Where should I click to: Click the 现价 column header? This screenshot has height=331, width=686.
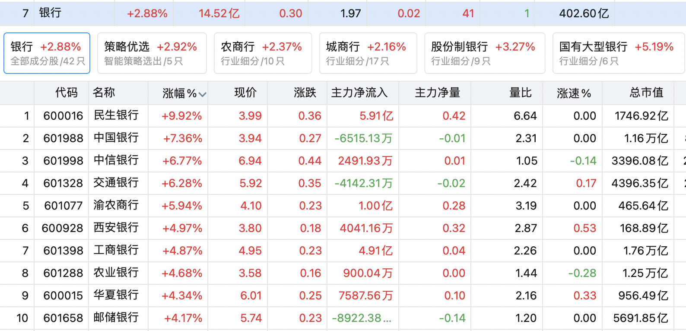tap(245, 93)
